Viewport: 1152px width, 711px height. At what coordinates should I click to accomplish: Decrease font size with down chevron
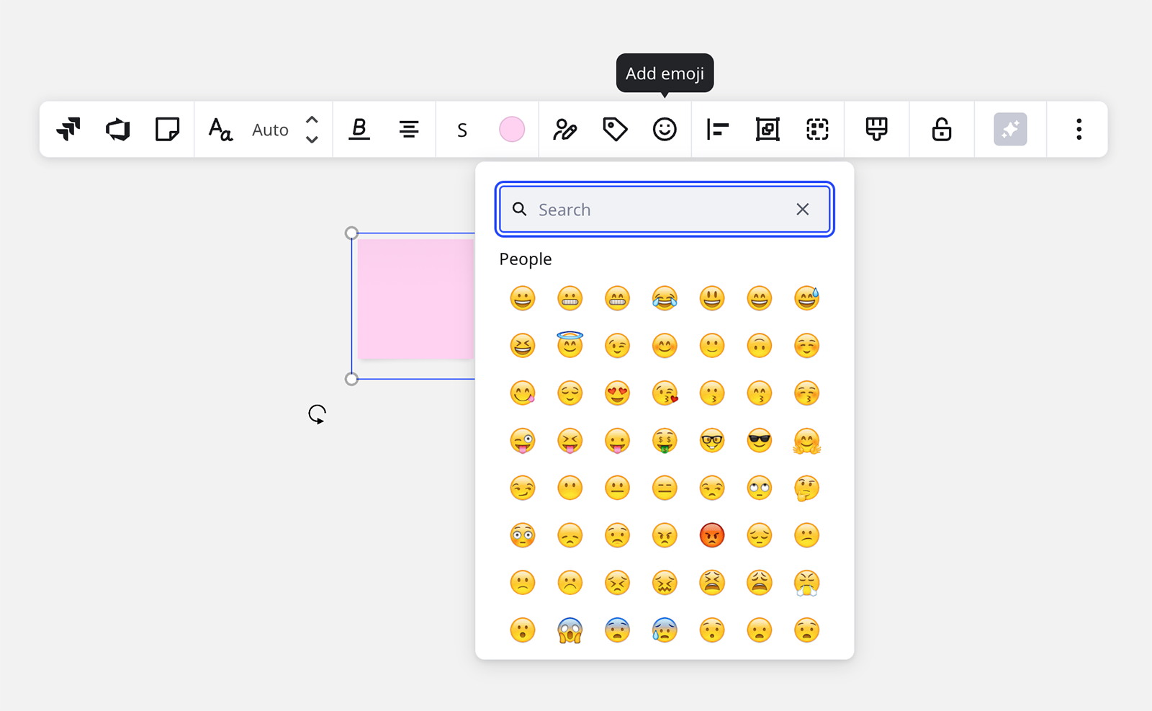coord(312,140)
